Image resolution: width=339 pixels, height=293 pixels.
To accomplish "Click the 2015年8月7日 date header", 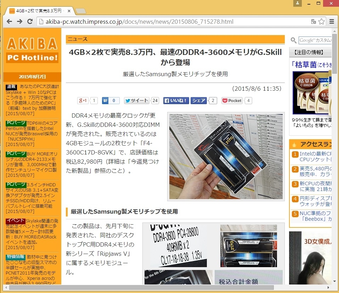I will click(x=32, y=77).
